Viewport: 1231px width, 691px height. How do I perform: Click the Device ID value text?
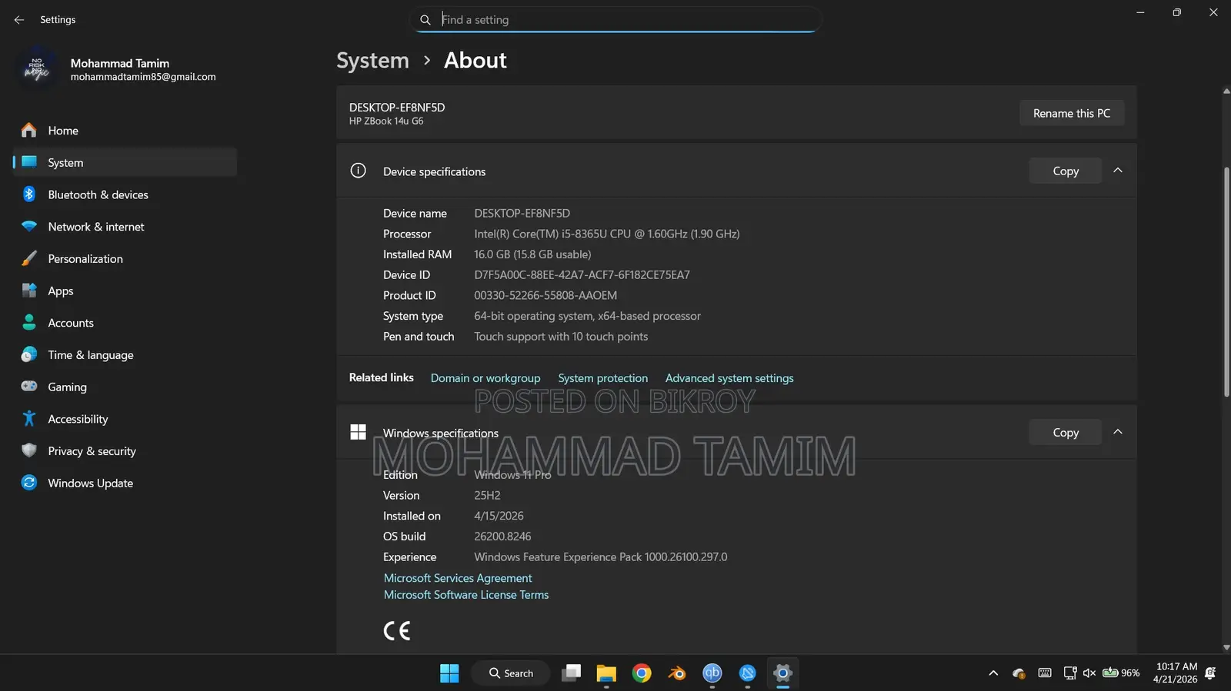point(582,275)
